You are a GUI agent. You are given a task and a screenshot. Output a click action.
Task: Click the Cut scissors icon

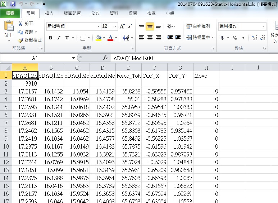(21, 24)
